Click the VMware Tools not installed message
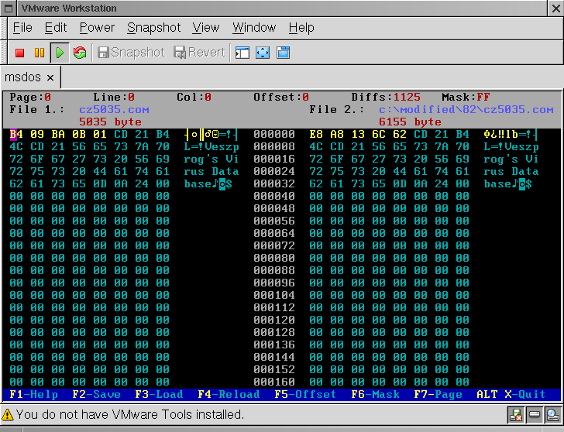Viewport: 564px width, 432px height. pos(130,415)
